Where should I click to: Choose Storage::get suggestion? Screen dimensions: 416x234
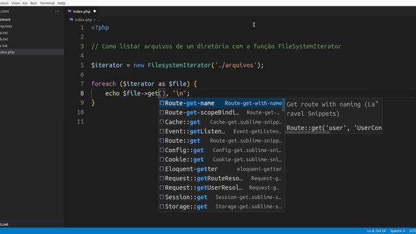click(221, 207)
